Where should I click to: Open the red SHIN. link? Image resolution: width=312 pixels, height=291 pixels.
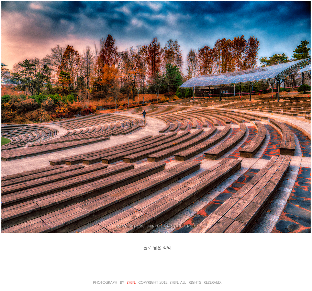131,282
